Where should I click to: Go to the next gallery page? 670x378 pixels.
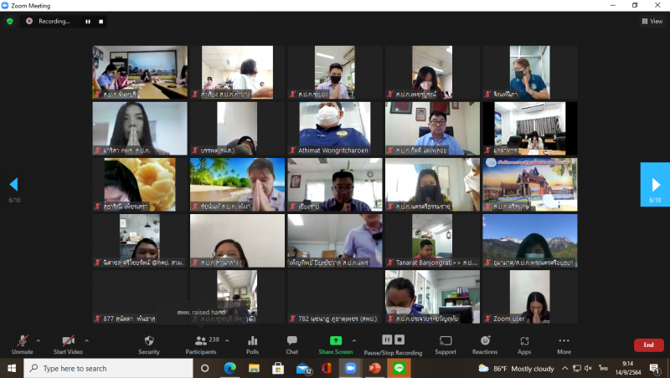pos(655,184)
